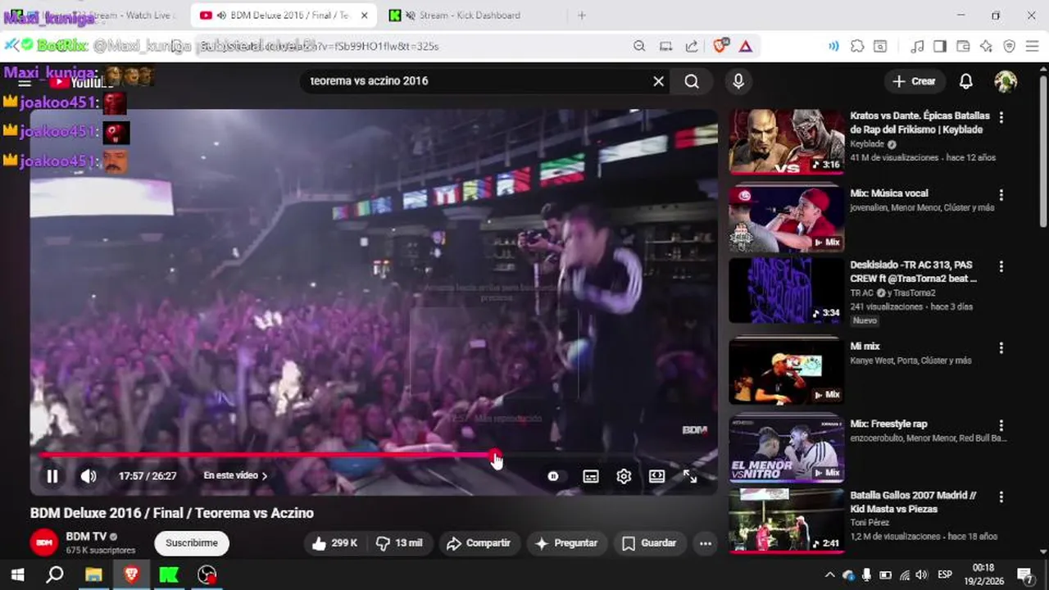Toggle subtitles button in the video player
Screen dimensions: 1049x590
(x=590, y=476)
